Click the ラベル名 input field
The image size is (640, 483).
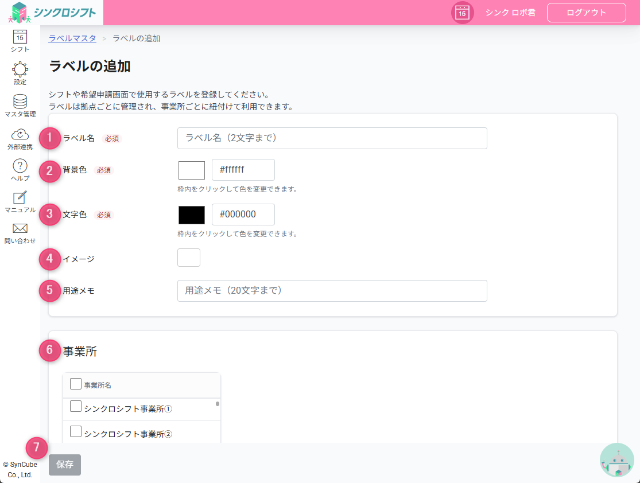click(332, 138)
